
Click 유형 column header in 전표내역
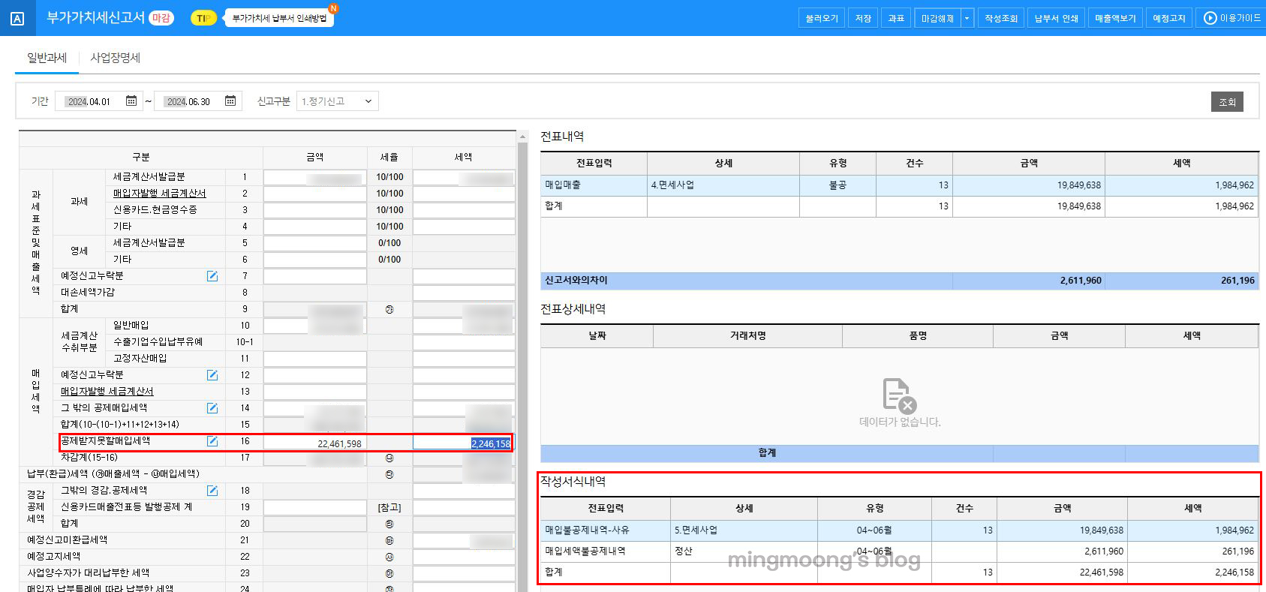pos(837,163)
